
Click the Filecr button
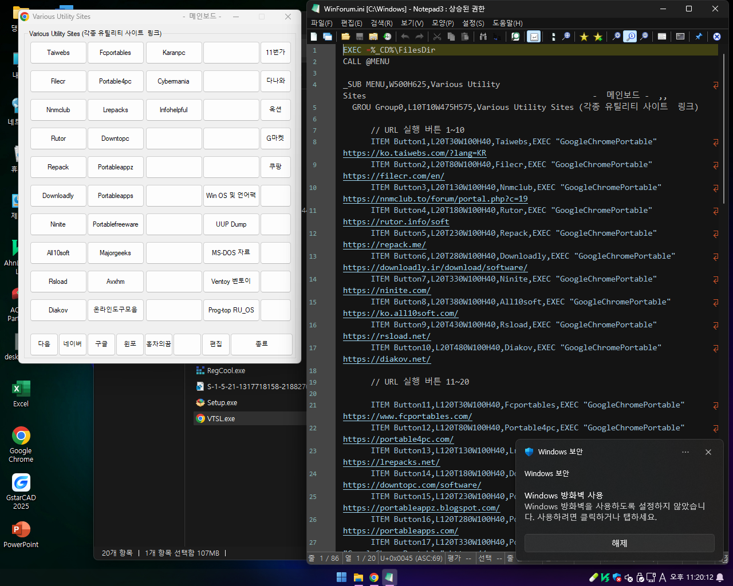pos(58,81)
